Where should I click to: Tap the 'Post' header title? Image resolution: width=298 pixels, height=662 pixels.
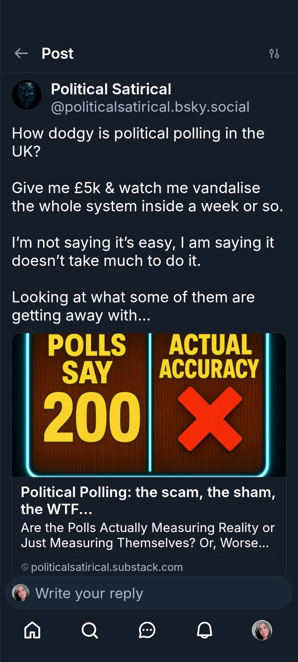click(x=58, y=53)
